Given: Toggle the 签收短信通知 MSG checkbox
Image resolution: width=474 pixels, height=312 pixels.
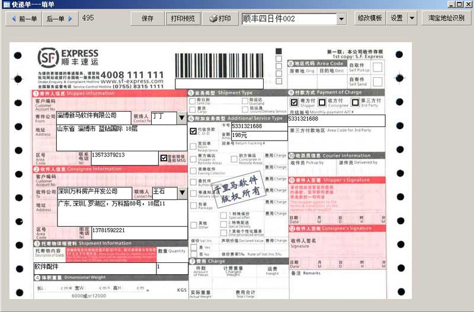Looking at the screenshot, I should click(x=164, y=158).
